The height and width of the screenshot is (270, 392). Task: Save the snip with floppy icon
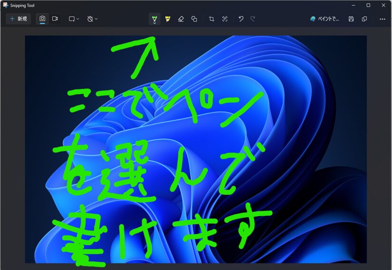point(351,19)
